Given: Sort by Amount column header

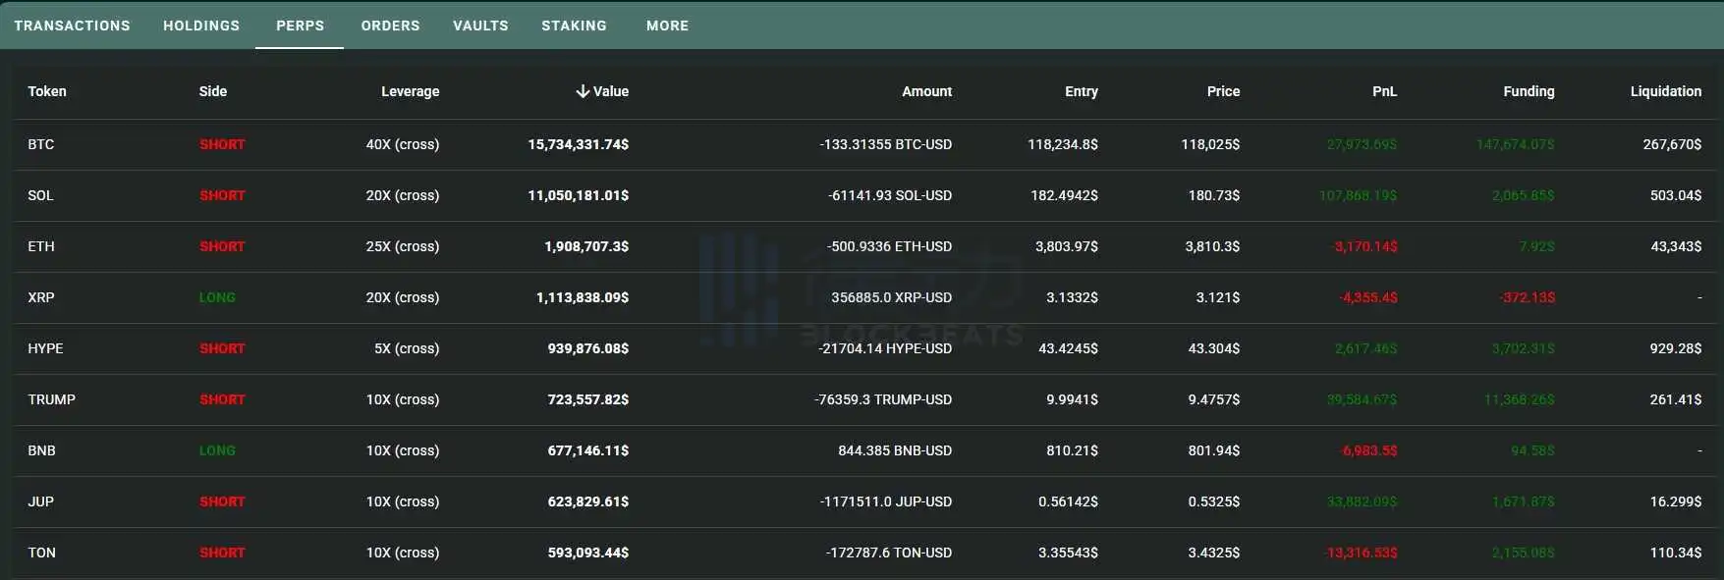Looking at the screenshot, I should click(927, 91).
